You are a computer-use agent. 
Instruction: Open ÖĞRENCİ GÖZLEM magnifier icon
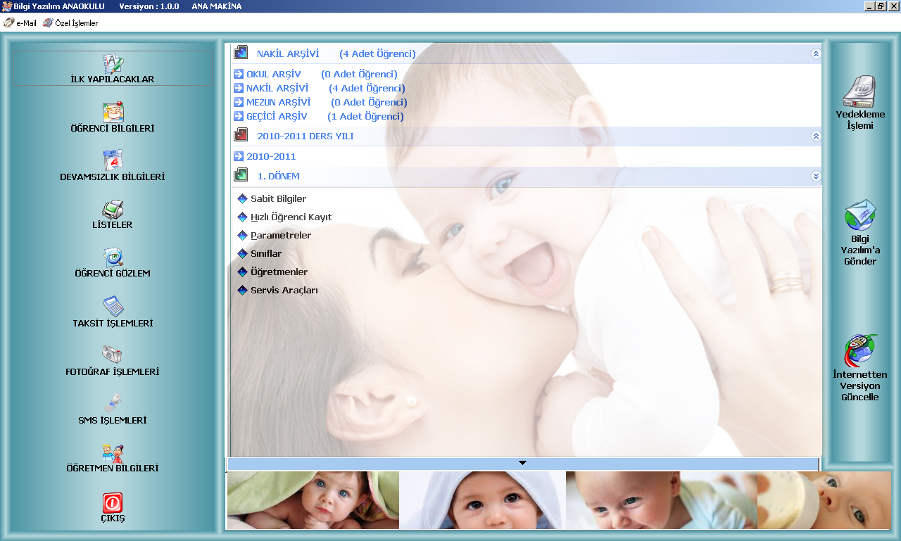click(x=113, y=257)
